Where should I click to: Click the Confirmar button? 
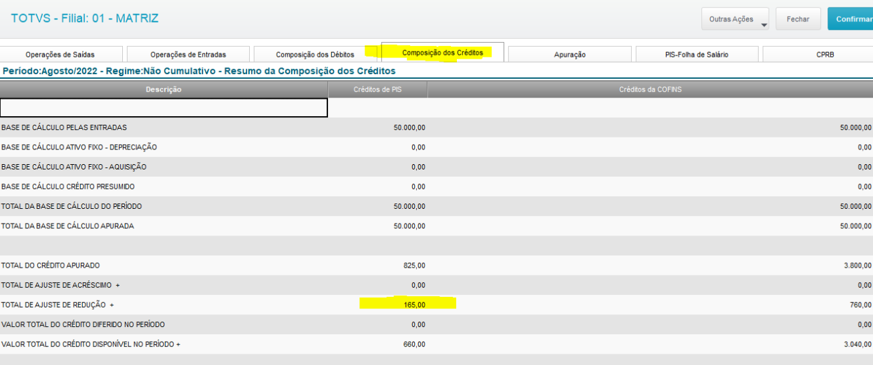[x=850, y=19]
